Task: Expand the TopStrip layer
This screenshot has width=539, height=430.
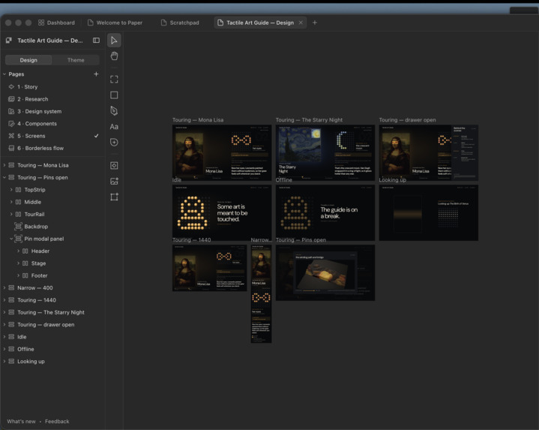Action: (x=11, y=190)
